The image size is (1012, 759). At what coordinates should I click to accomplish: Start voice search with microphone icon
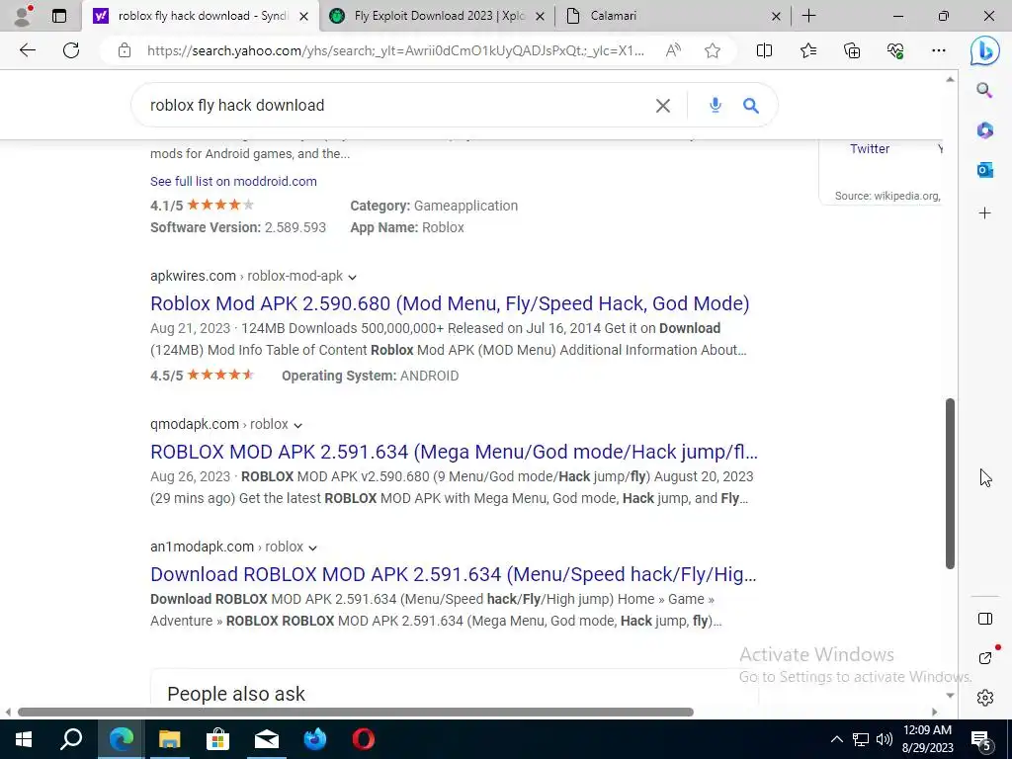(x=716, y=105)
